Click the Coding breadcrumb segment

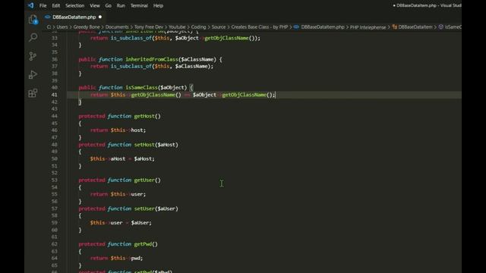click(x=198, y=27)
